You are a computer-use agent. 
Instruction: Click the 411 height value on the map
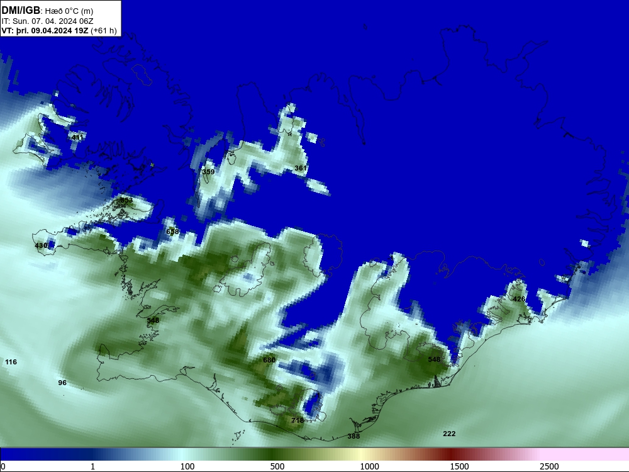point(77,137)
